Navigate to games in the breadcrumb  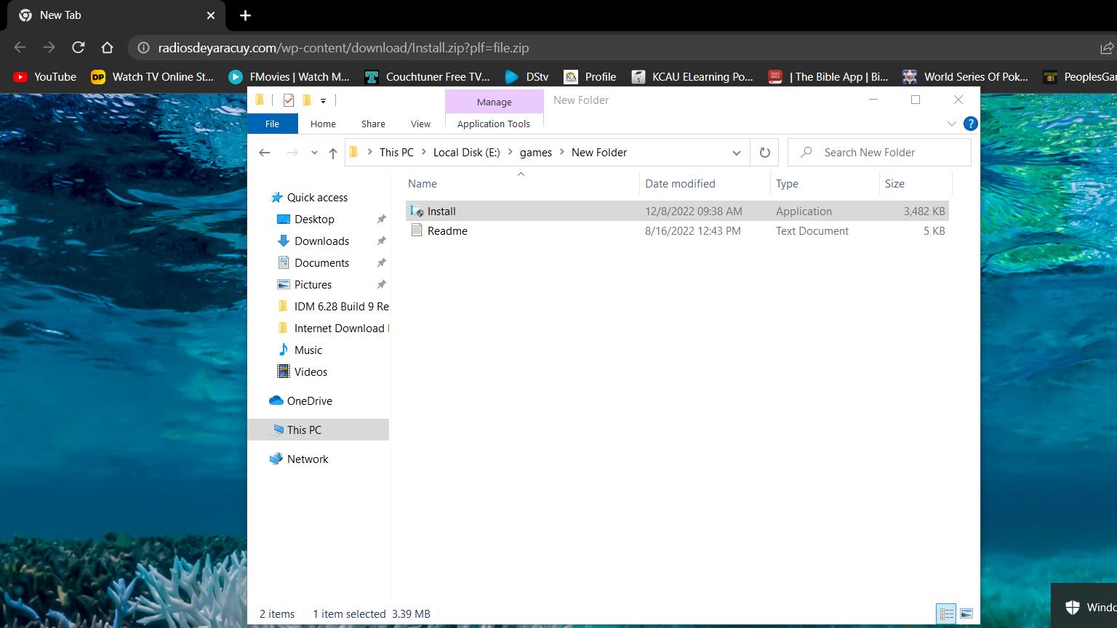click(535, 153)
